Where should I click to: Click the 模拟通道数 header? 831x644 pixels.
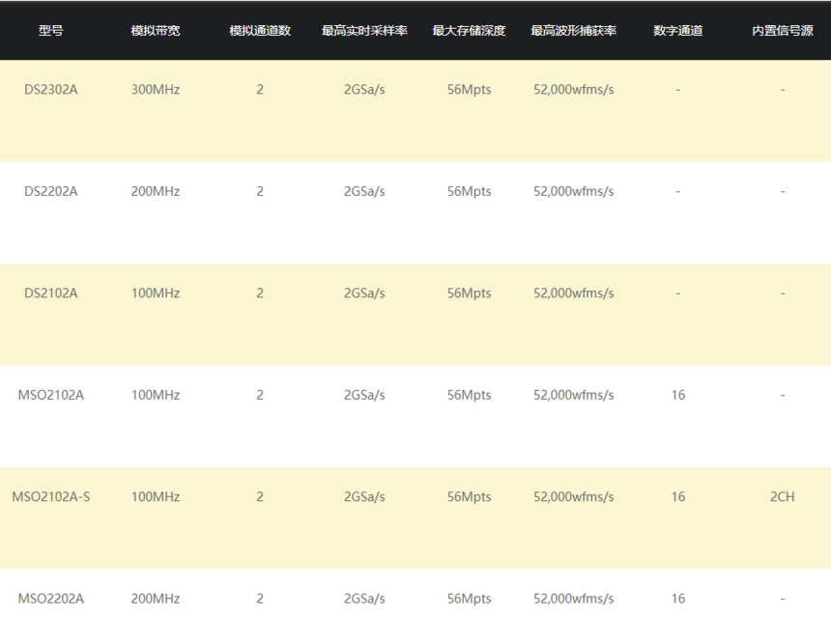[260, 31]
